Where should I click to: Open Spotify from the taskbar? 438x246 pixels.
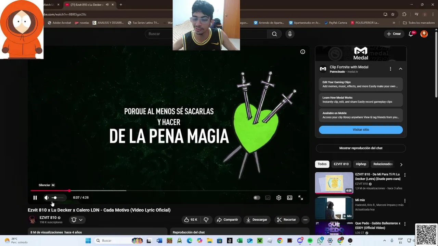click(310, 241)
